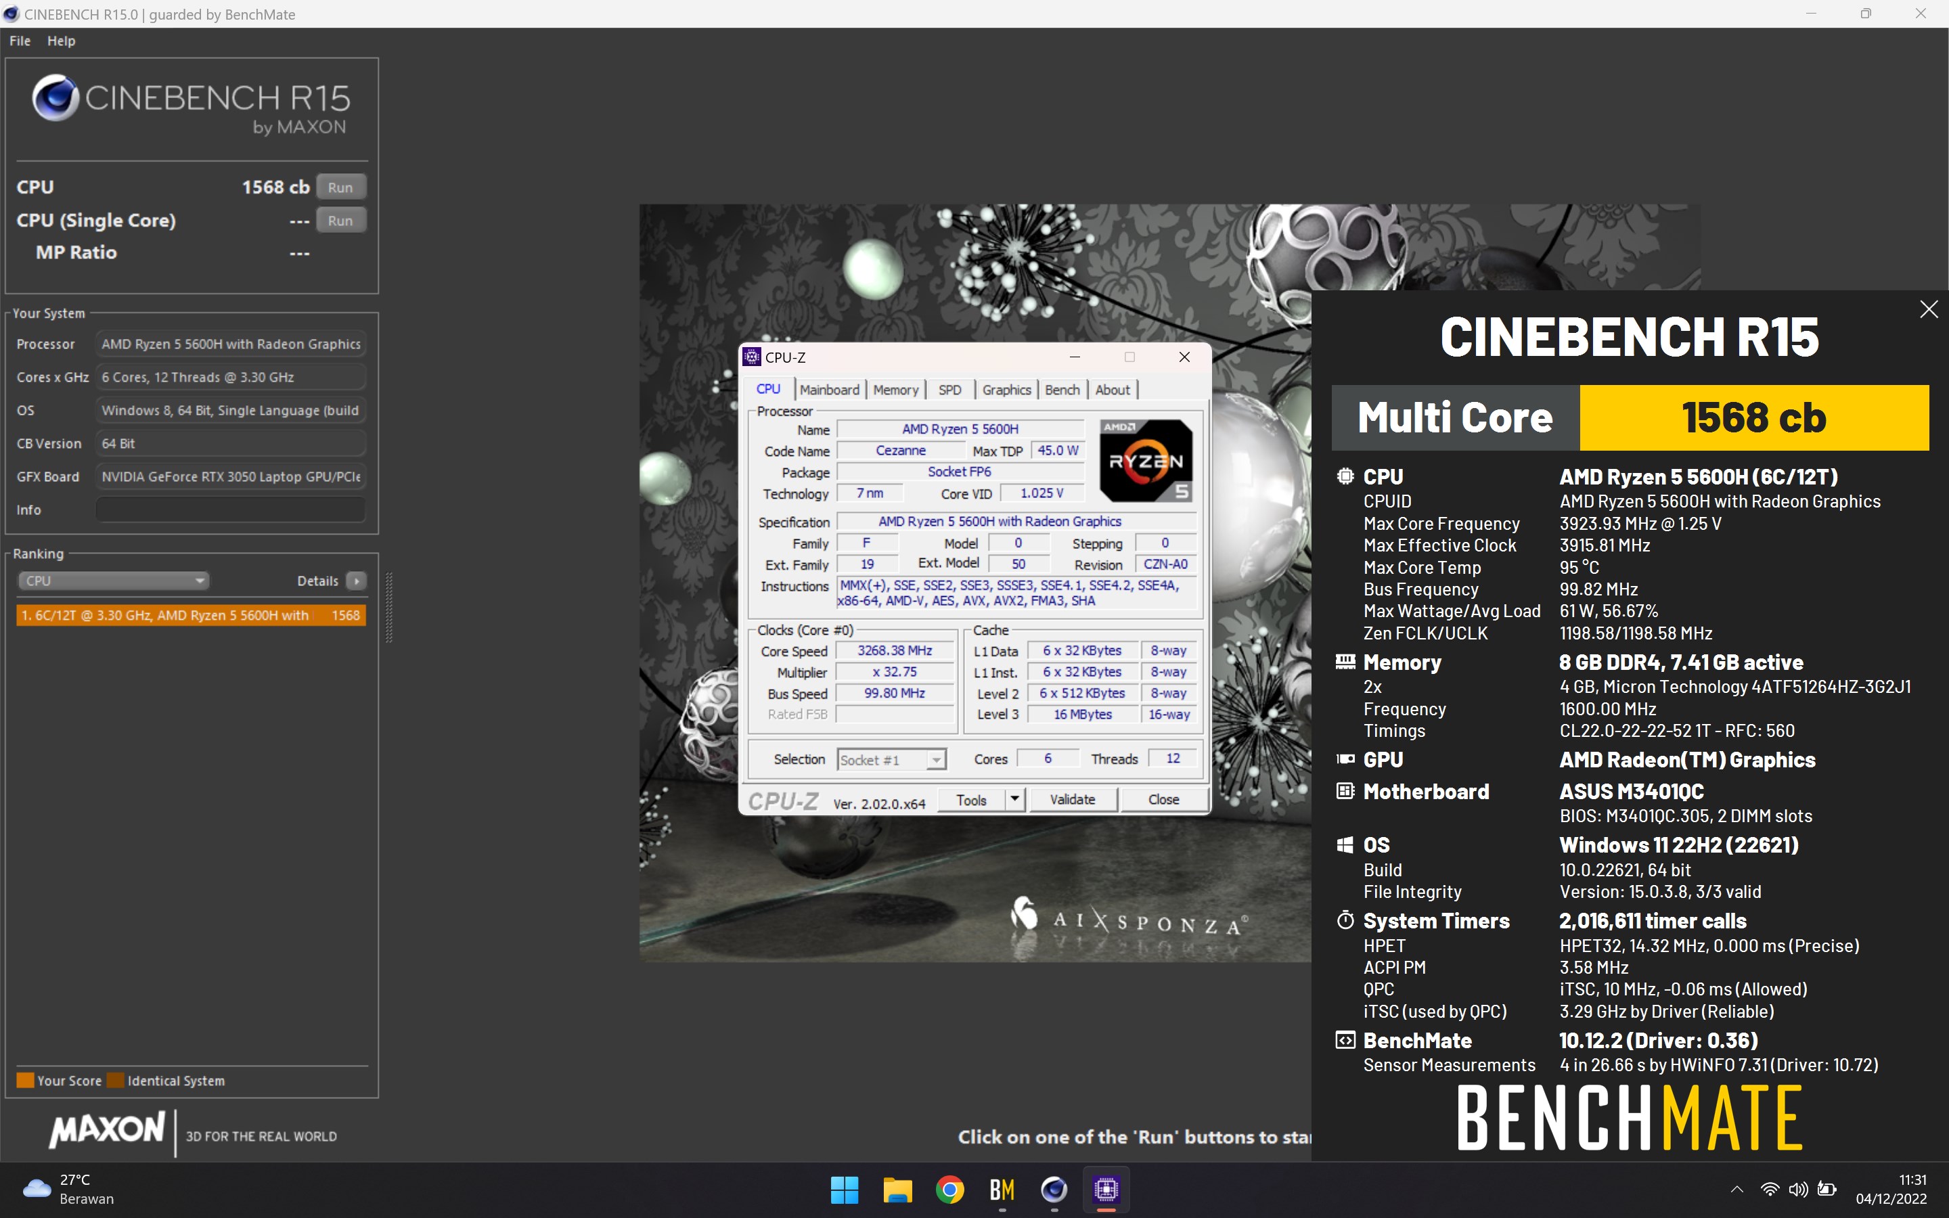Image resolution: width=1949 pixels, height=1218 pixels.
Task: Close the CPU-Z window
Action: (x=1184, y=357)
